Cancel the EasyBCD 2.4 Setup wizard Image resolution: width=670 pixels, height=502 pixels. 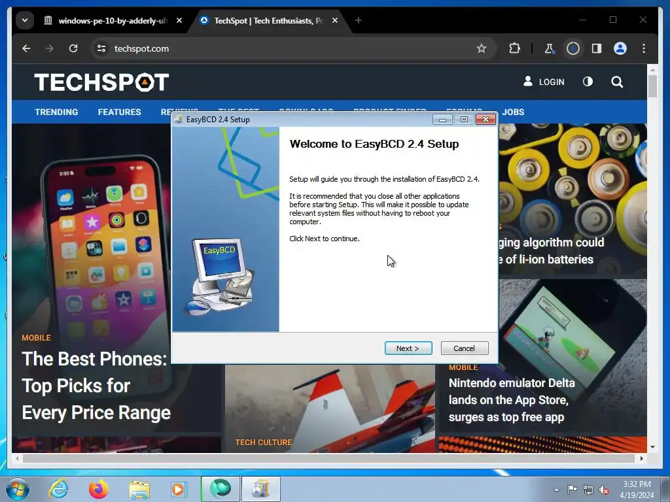[x=464, y=348]
